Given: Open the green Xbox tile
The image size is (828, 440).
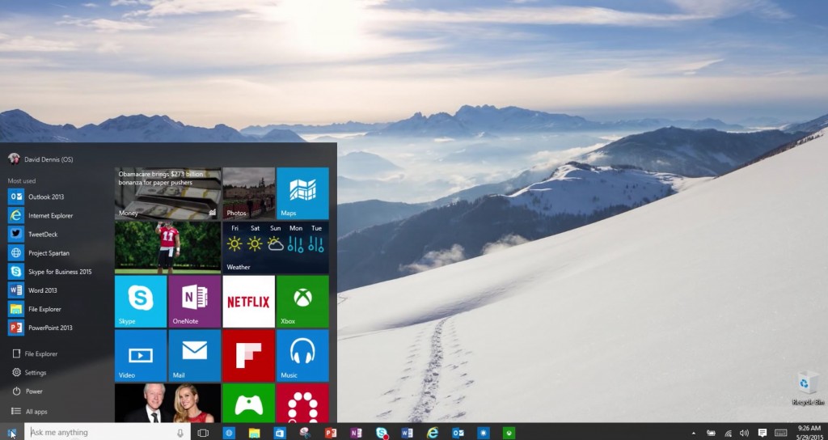Looking at the screenshot, I should point(302,301).
